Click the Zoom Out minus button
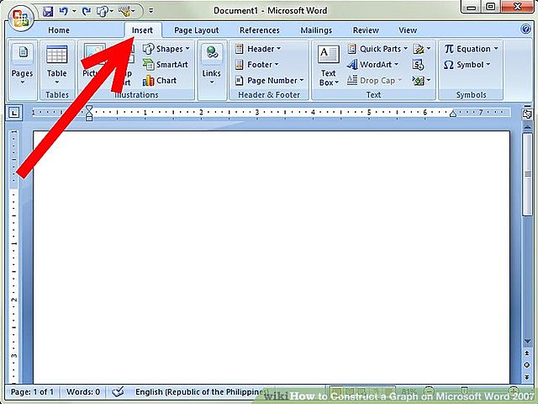The width and height of the screenshot is (538, 404). tap(429, 391)
